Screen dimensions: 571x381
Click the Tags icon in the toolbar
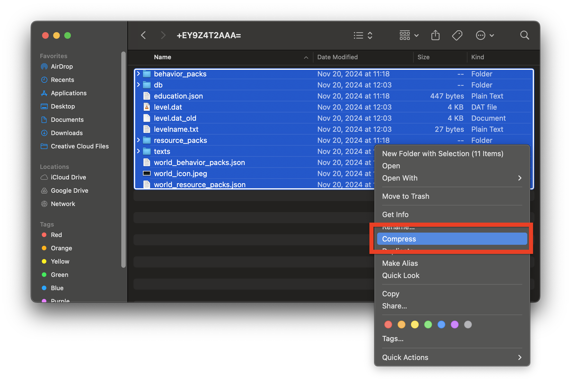click(x=457, y=35)
